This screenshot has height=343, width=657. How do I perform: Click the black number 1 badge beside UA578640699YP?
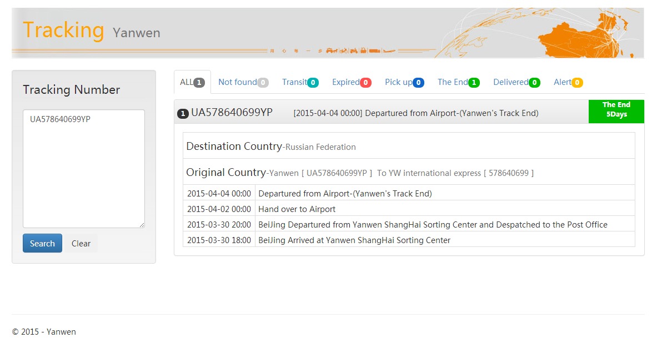tap(182, 114)
